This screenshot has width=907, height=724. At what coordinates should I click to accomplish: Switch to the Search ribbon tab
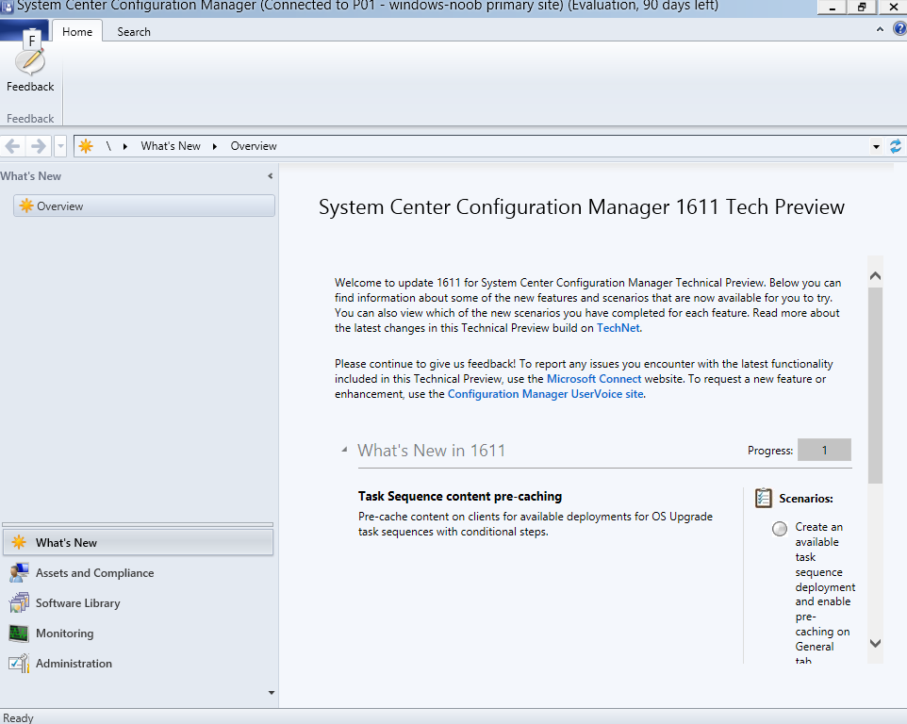pyautogui.click(x=134, y=32)
